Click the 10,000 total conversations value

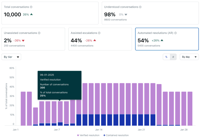pos(13,15)
